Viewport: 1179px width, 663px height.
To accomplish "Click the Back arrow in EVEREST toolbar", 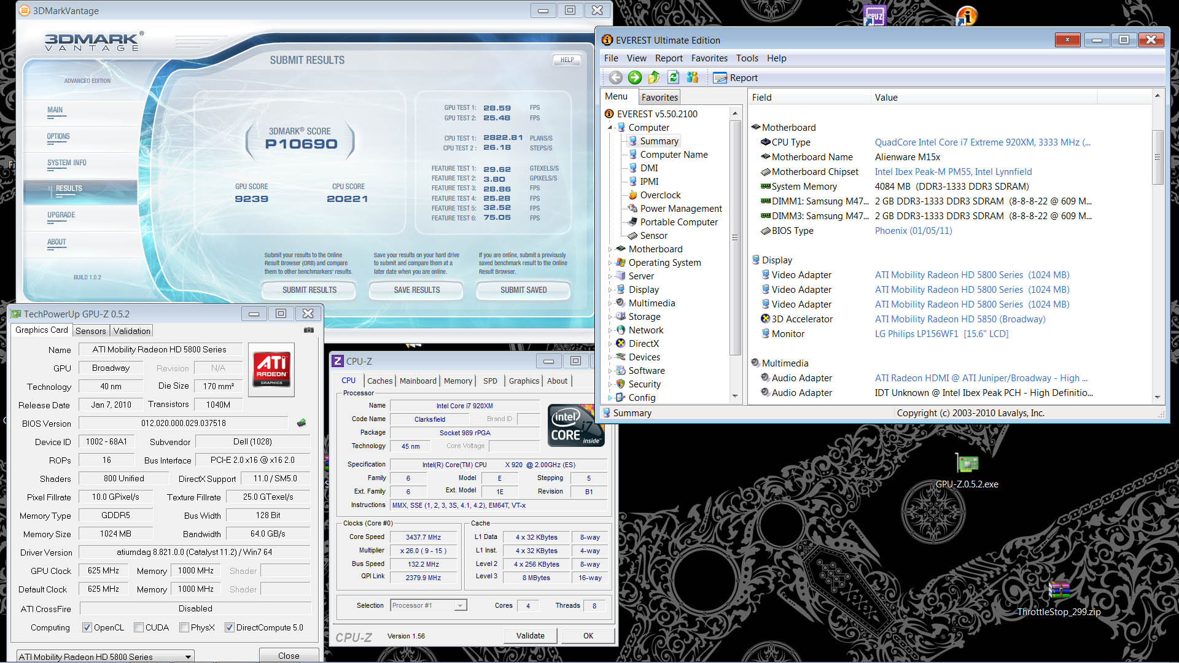I will 615,77.
